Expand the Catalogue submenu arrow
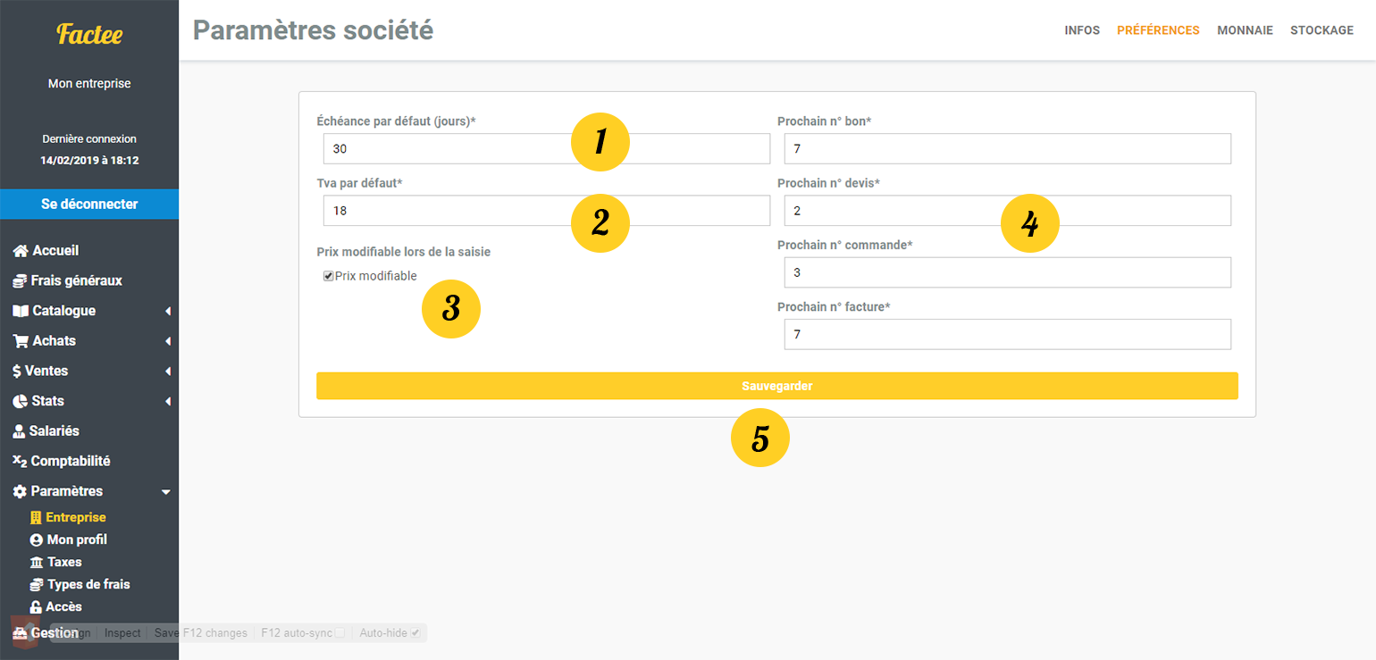This screenshot has width=1376, height=660. 164,311
